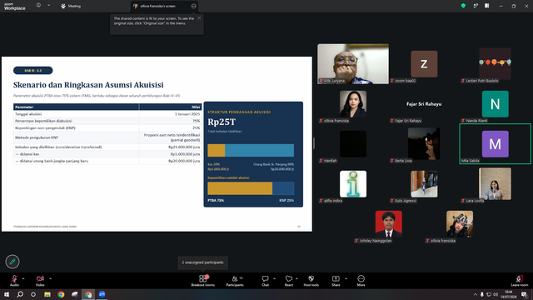Image resolution: width=533 pixels, height=300 pixels.
Task: Click the '2 unassigned participants' tooltip
Action: 202,262
